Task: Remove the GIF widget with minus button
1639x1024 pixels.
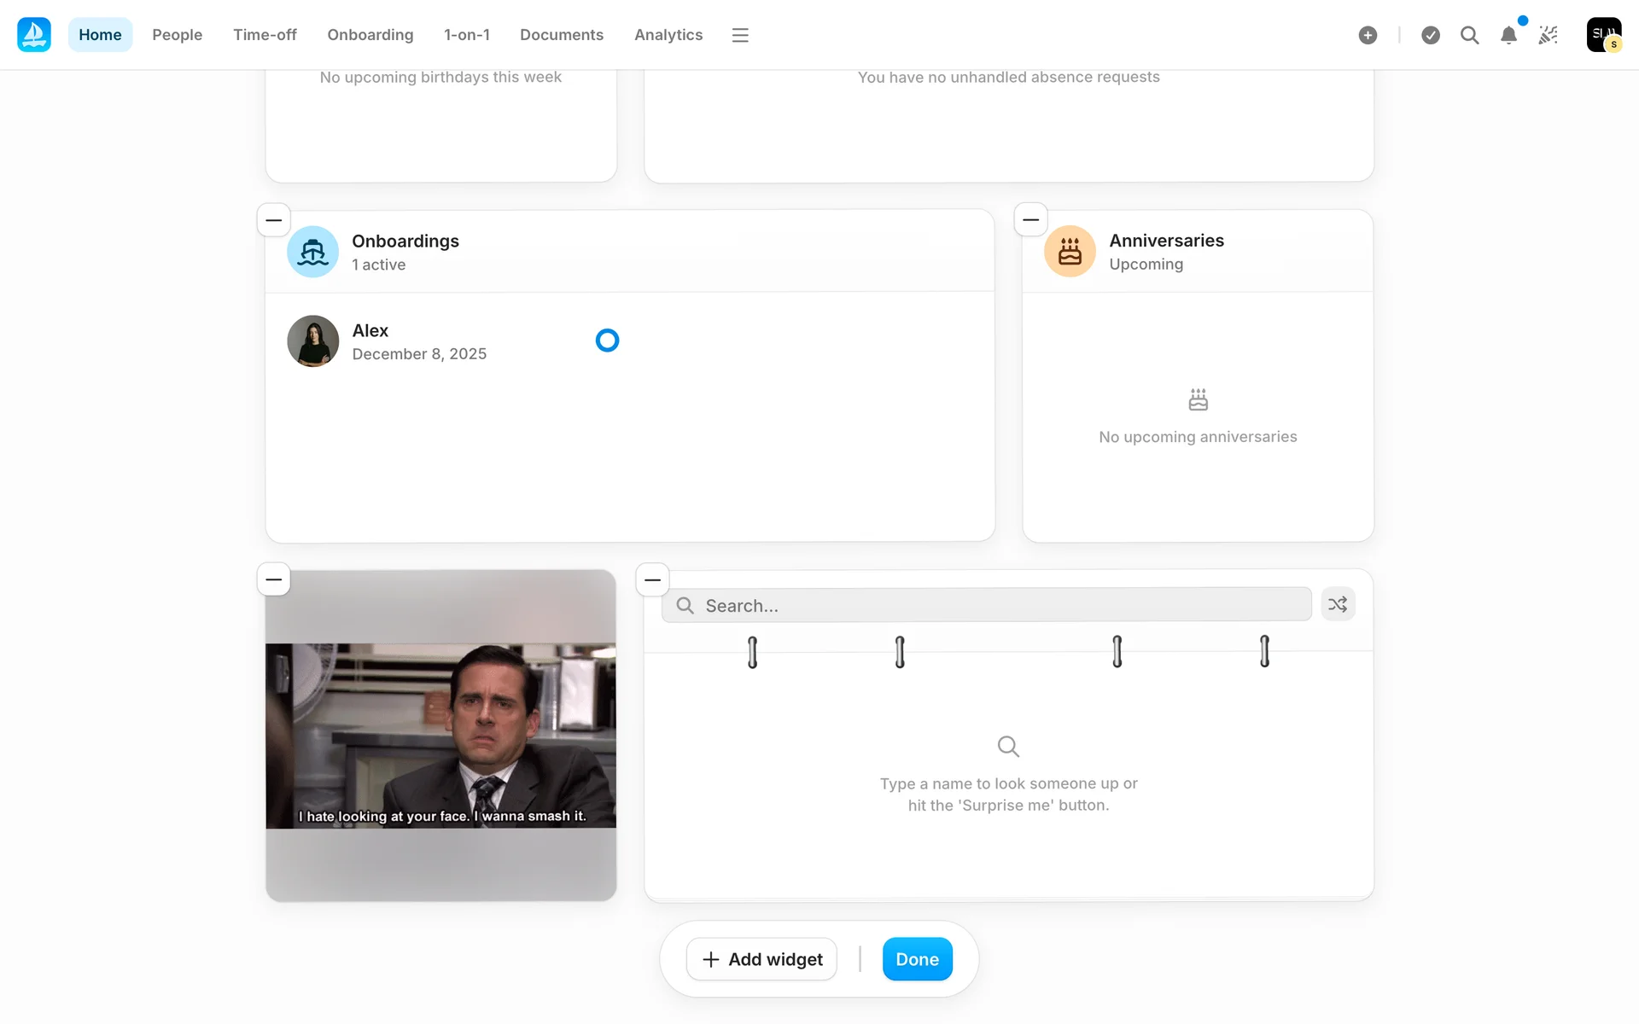Action: [273, 579]
